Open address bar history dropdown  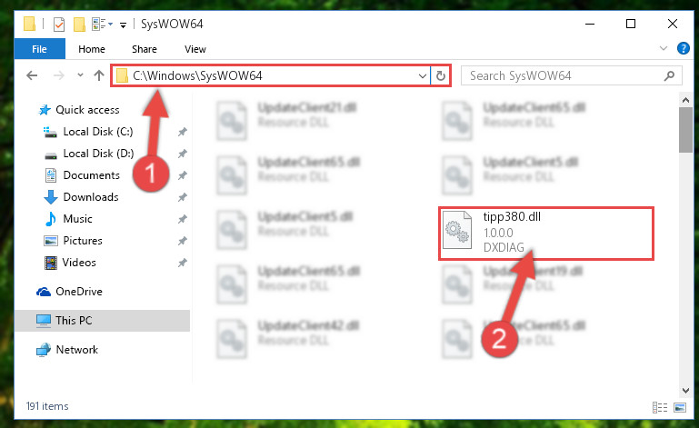pos(422,75)
